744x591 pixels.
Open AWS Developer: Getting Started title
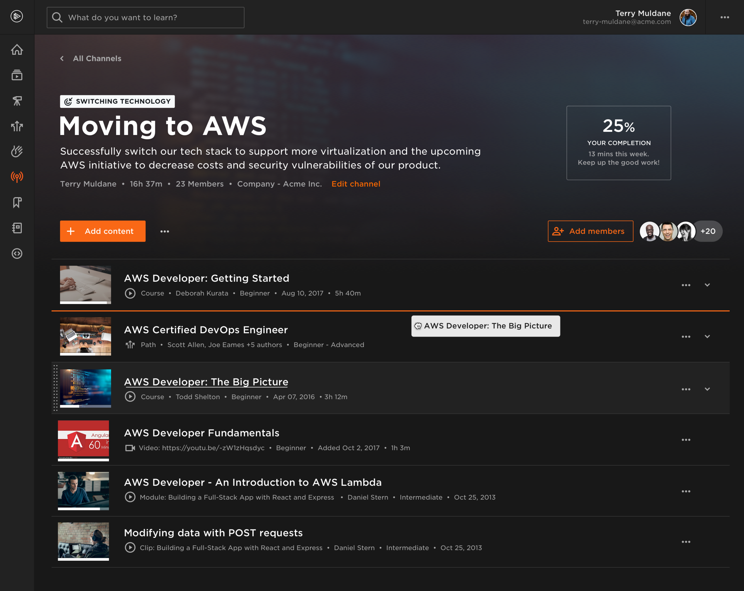click(x=206, y=278)
